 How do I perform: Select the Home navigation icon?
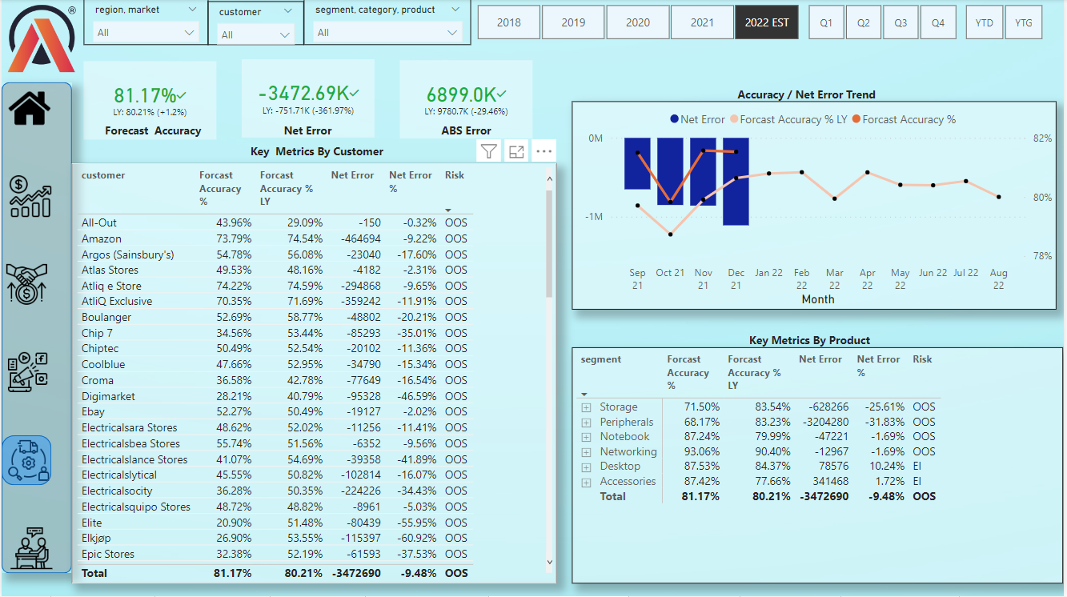(28, 110)
